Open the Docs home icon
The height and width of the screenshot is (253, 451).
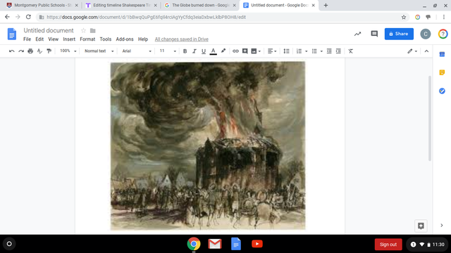click(x=12, y=34)
